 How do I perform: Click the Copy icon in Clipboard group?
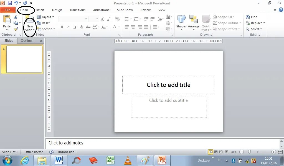pyautogui.click(x=16, y=23)
